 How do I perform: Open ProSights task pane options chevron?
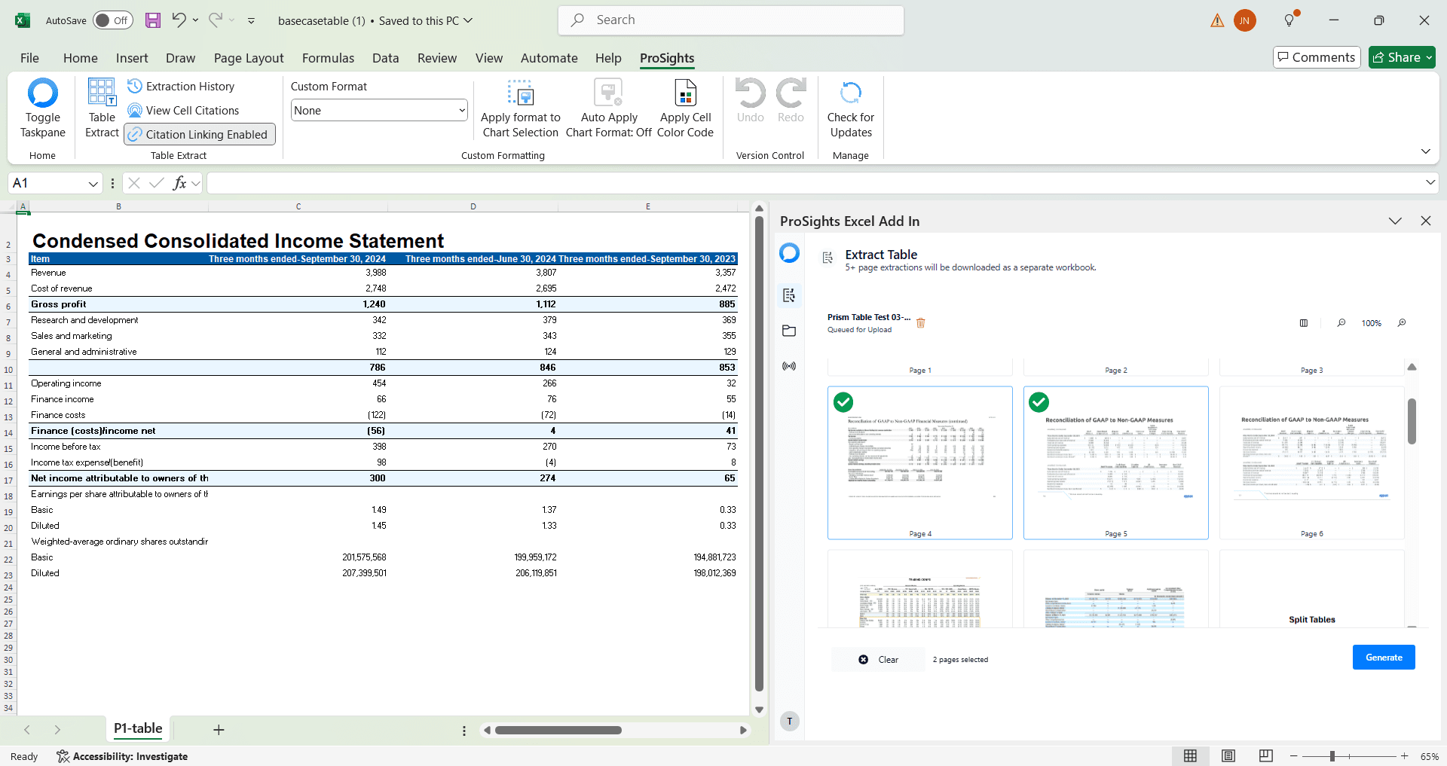(x=1395, y=221)
